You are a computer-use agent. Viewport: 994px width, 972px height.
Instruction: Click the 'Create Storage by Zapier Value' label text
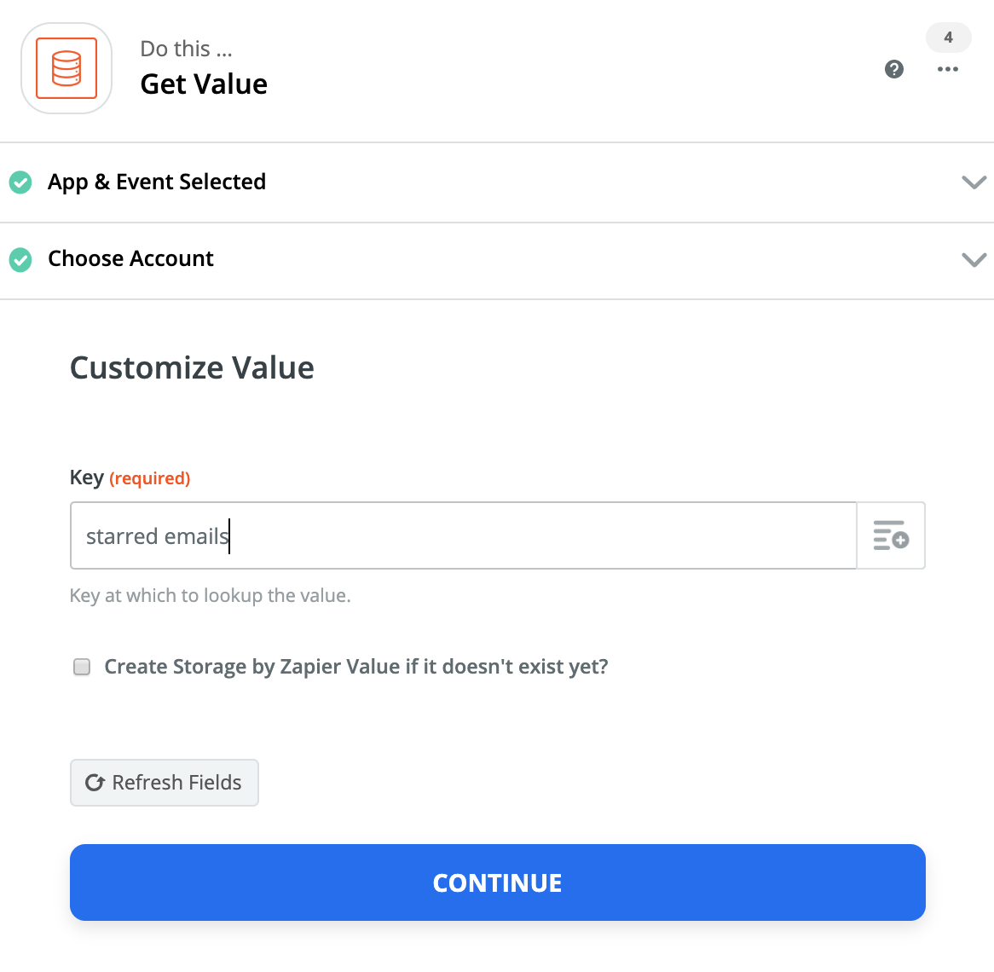pyautogui.click(x=356, y=667)
